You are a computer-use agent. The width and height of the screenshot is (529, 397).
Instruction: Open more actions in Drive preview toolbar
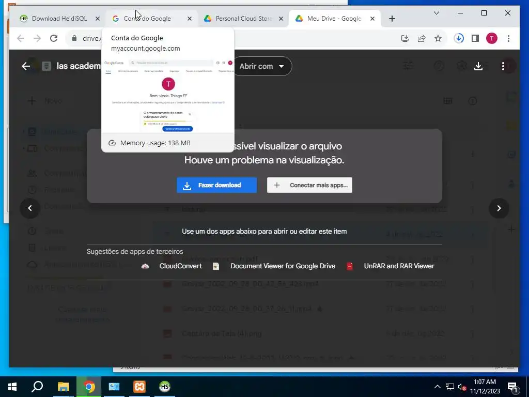point(503,66)
